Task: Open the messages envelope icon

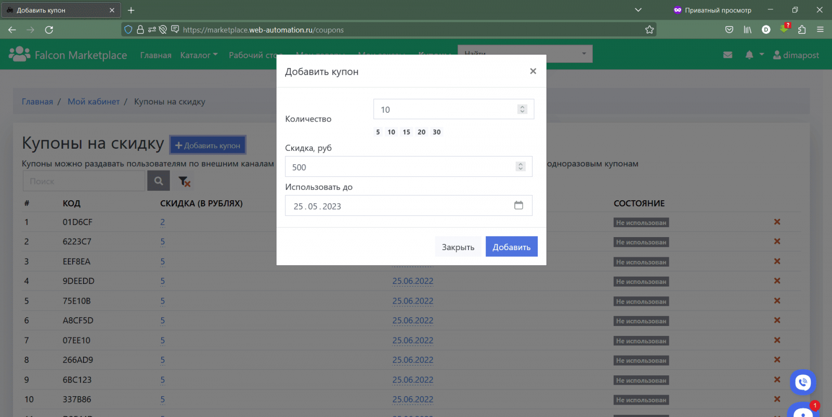Action: pos(727,55)
